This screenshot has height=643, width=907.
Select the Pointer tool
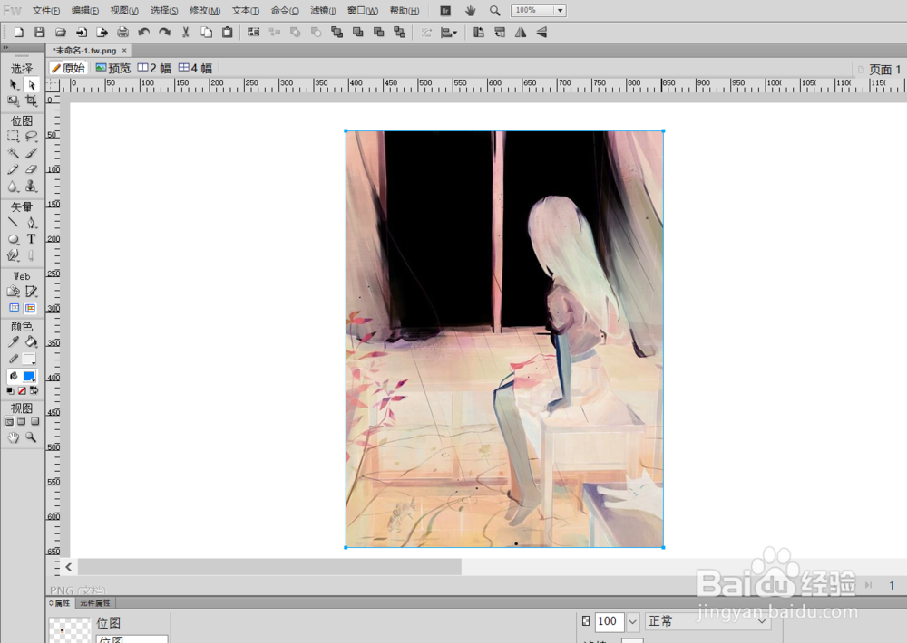tap(14, 85)
